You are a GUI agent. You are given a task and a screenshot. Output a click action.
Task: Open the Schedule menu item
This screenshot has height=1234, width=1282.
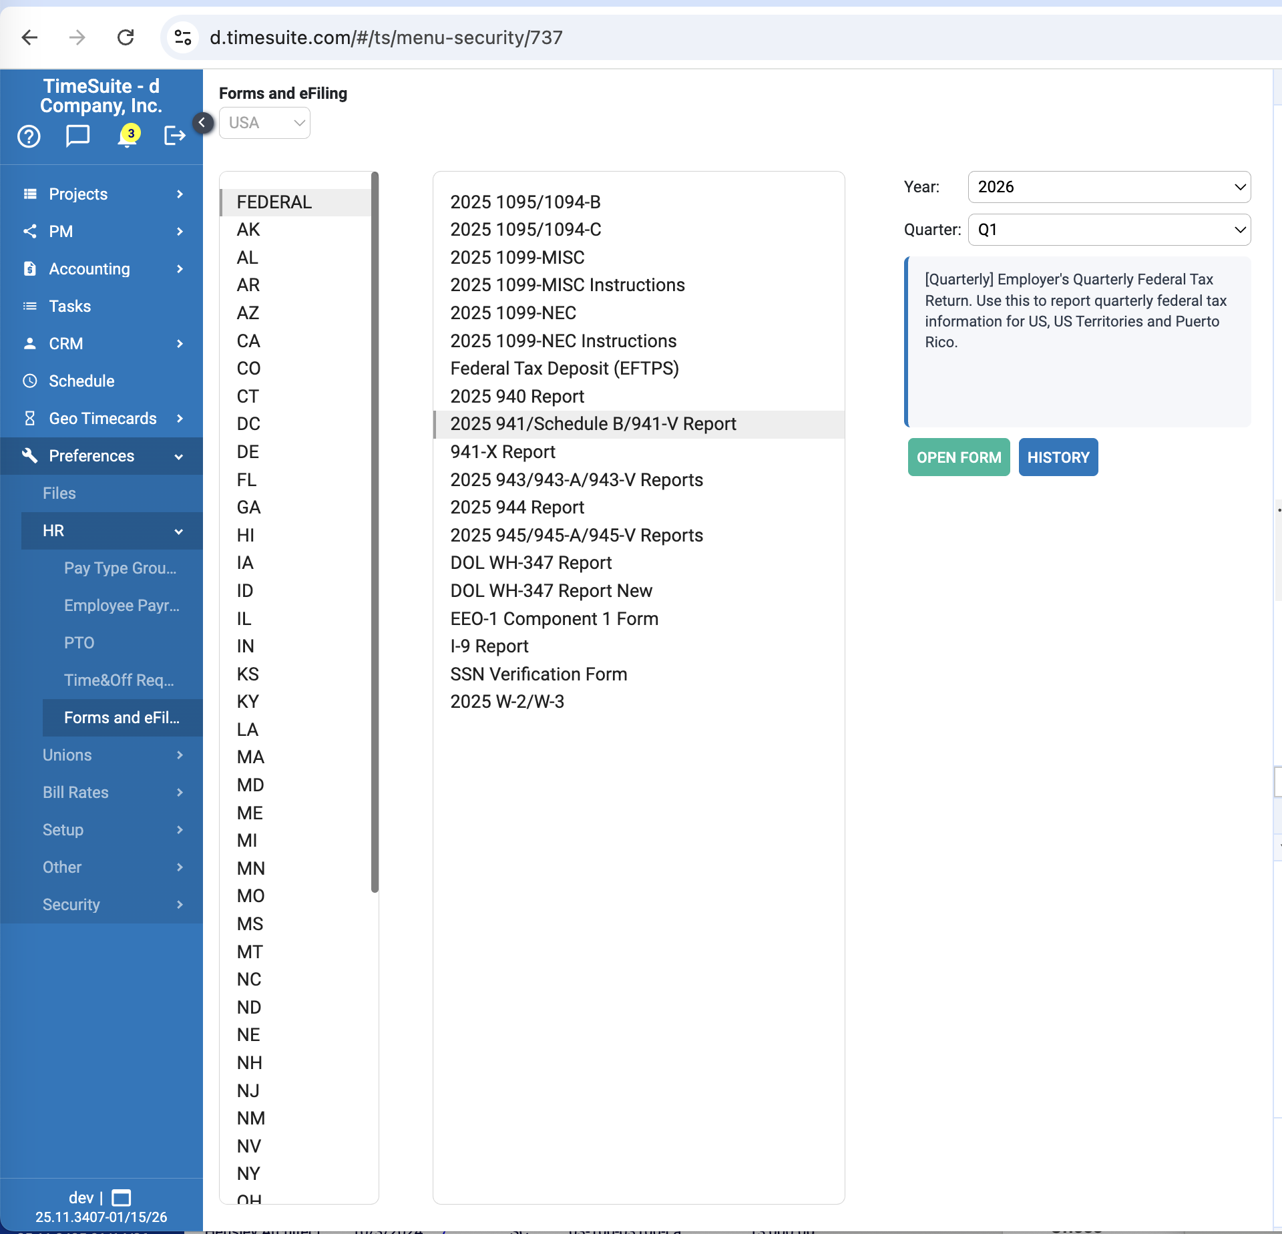[x=81, y=381]
